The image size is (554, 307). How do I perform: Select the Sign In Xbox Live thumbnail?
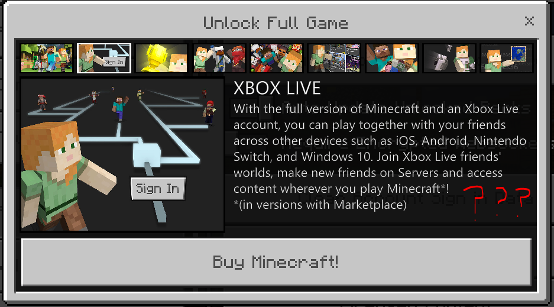pos(104,59)
